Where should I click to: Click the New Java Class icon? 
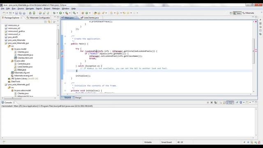tap(87, 13)
